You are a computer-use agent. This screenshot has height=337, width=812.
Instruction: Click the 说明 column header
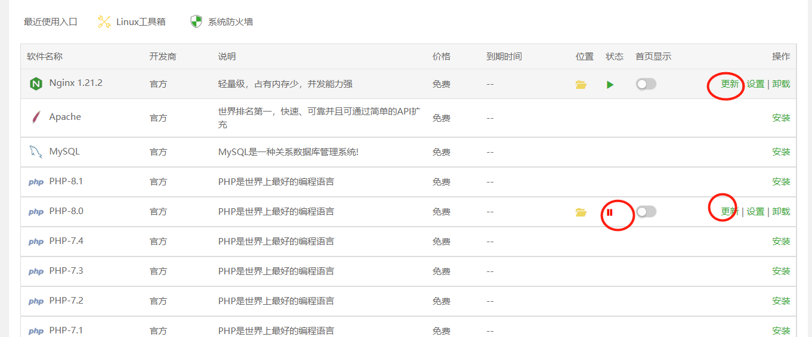point(227,57)
